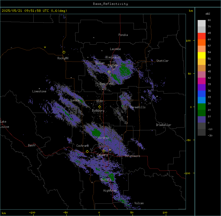Select the yellow diamond marker below Cochrane
The image size is (221, 216).
tap(87, 151)
